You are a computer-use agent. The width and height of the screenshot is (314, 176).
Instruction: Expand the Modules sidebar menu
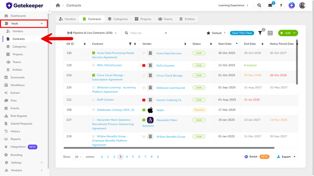24,170
